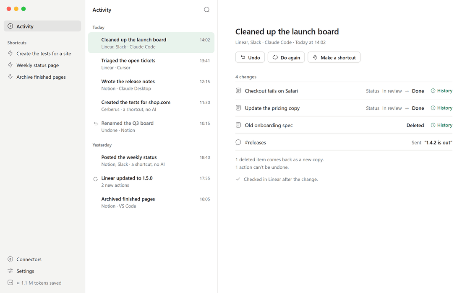Click the "1 deleted item comes back" note
Screen dimensions: 470x293
279,159
